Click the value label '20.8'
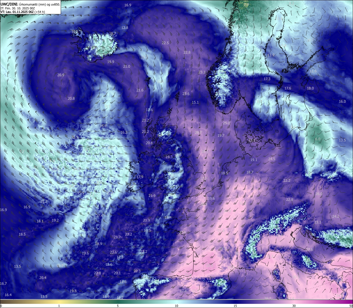 (71, 99)
